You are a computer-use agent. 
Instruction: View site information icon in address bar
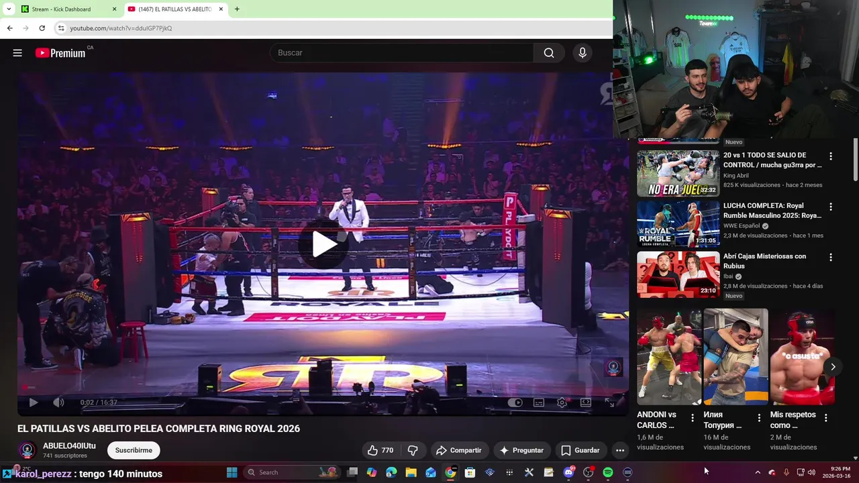tap(61, 28)
